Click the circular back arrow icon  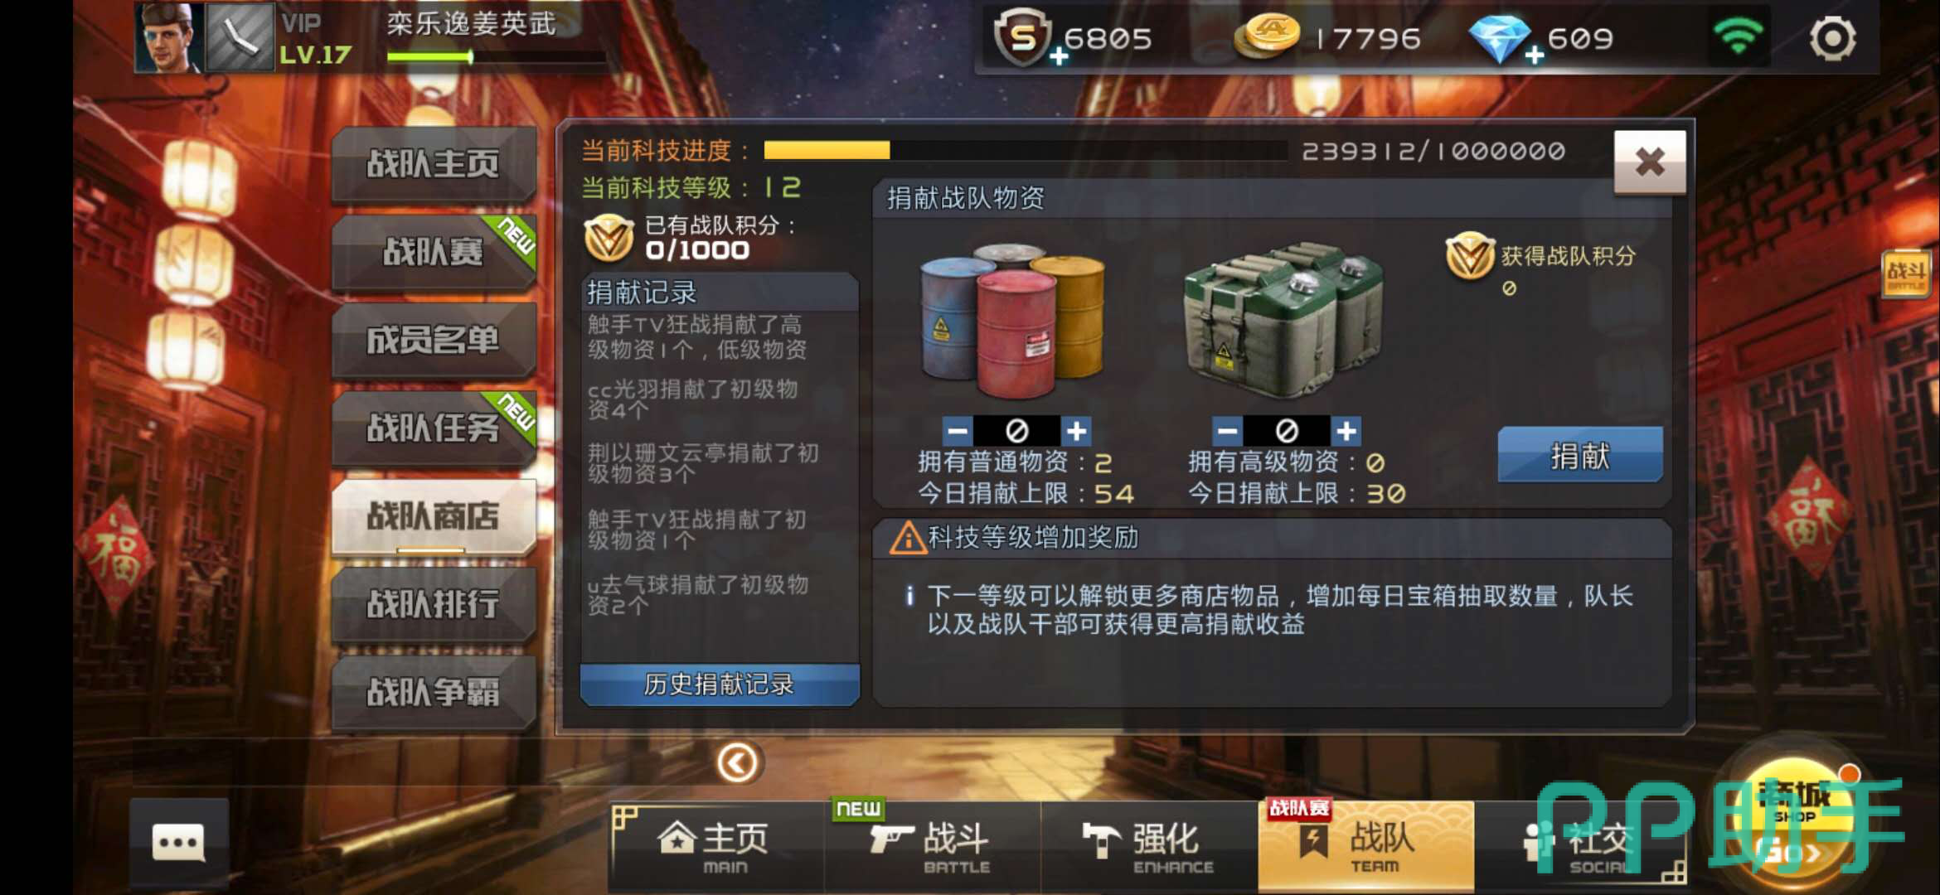pyautogui.click(x=737, y=762)
